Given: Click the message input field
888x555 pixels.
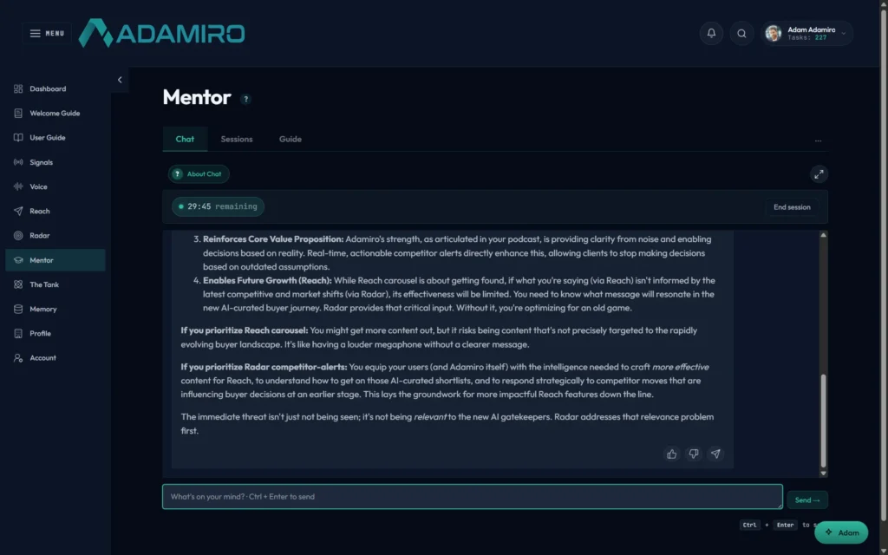Looking at the screenshot, I should point(473,497).
